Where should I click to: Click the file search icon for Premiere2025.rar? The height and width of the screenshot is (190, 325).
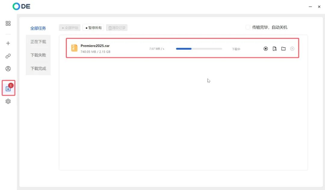274,49
